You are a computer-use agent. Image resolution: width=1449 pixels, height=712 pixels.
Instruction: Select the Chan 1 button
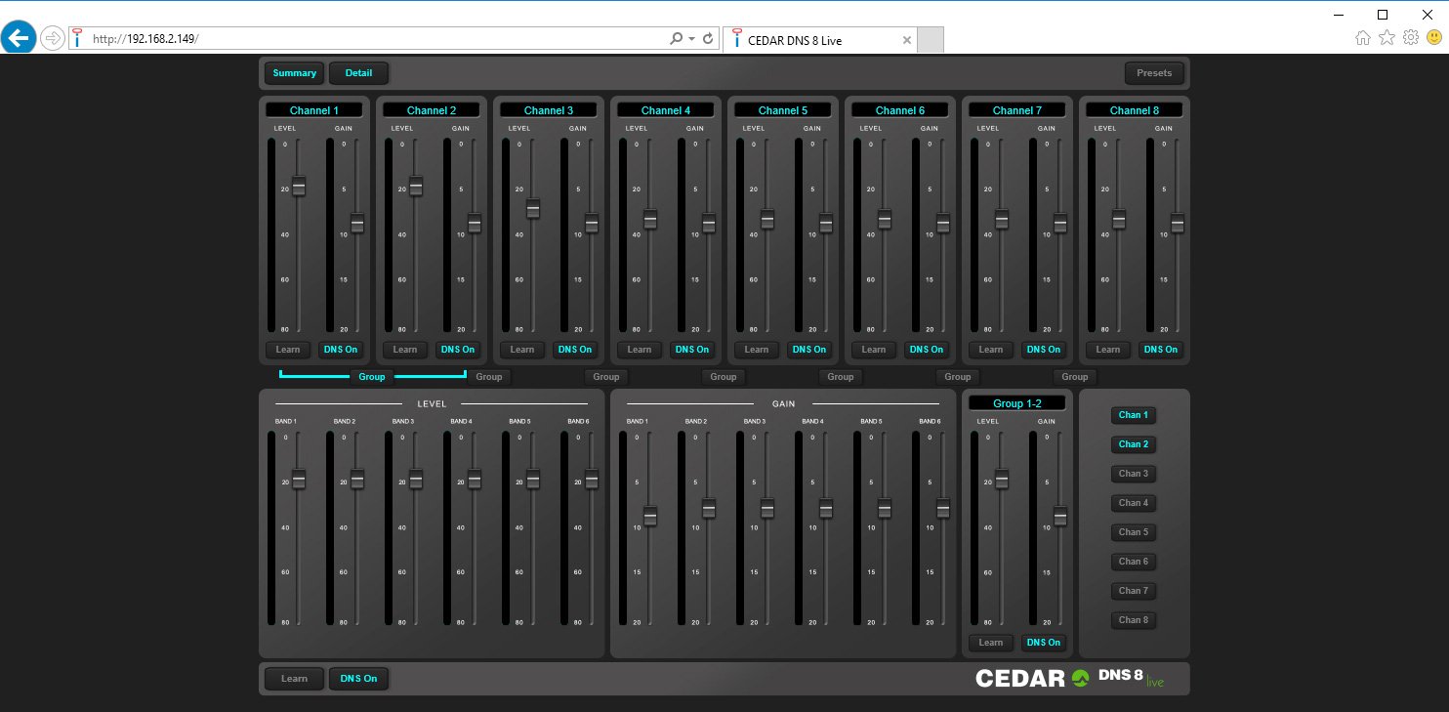pyautogui.click(x=1134, y=415)
